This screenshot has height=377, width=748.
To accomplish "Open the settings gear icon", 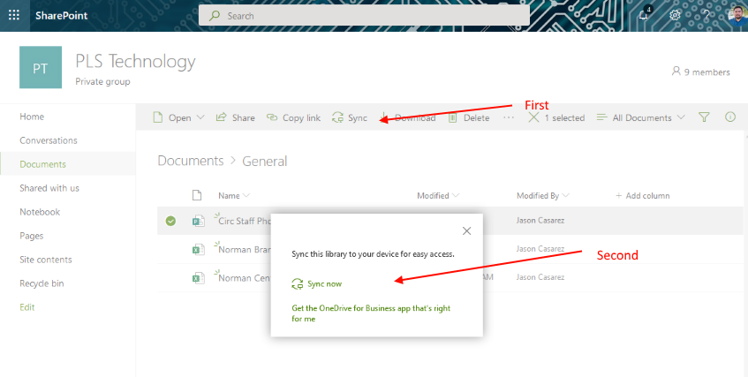I will click(676, 16).
